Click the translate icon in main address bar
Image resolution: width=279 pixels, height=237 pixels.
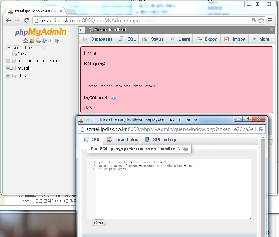coord(254,21)
